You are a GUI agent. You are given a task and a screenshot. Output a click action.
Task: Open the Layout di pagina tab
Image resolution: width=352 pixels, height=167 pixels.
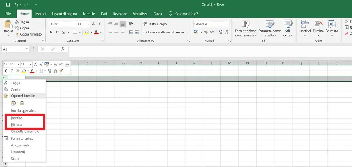(64, 14)
